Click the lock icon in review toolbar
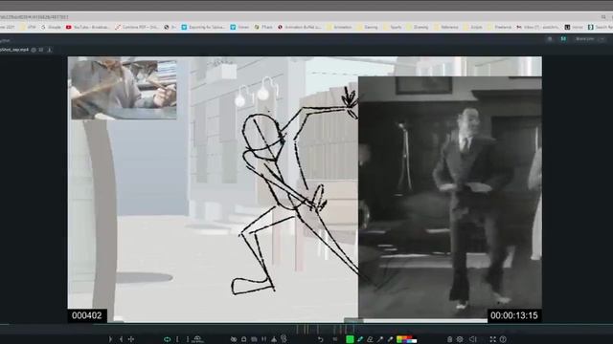The height and width of the screenshot is (344, 613). pyautogui.click(x=243, y=339)
